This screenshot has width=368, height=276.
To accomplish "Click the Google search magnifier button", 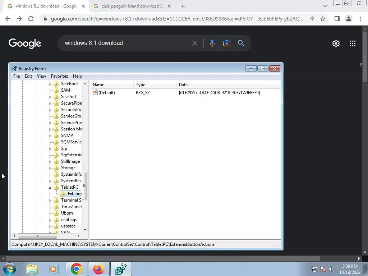I will tap(241, 43).
